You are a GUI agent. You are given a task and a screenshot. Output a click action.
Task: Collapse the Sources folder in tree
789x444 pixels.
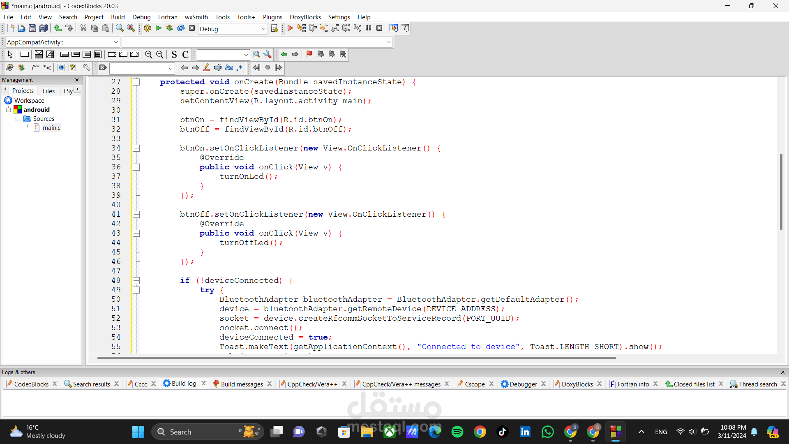(x=18, y=119)
